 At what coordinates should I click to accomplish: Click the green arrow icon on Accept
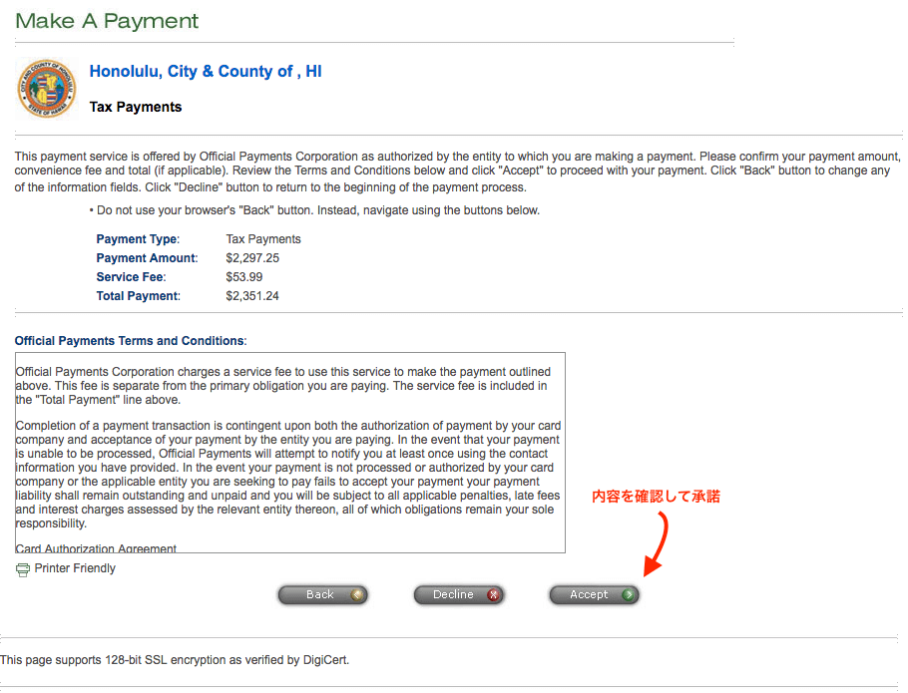(628, 595)
